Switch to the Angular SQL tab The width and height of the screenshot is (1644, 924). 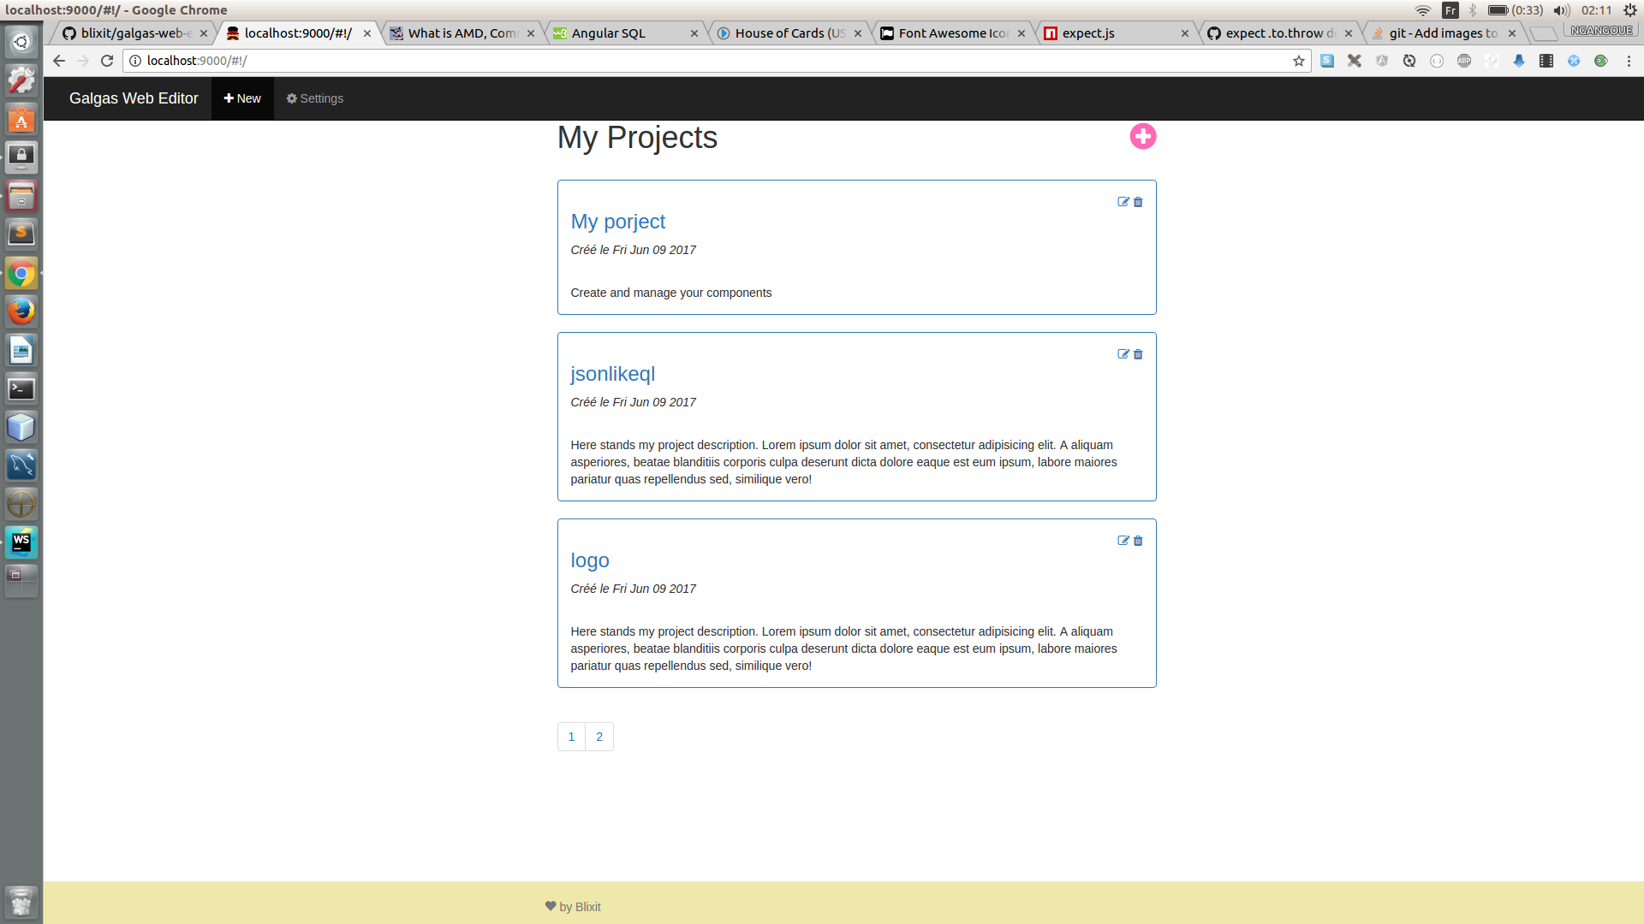coord(608,33)
